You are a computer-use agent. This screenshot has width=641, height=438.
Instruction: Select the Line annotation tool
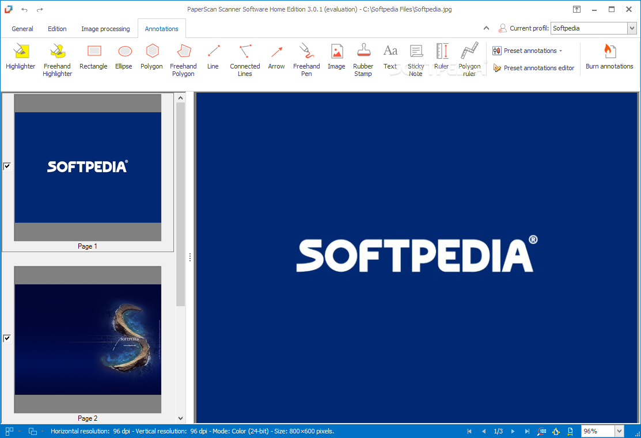[x=213, y=57]
